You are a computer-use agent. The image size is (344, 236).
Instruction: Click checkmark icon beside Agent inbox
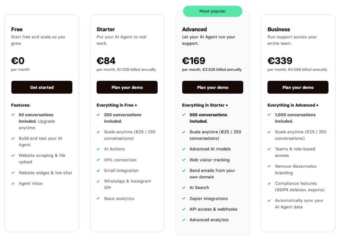[x=13, y=183]
